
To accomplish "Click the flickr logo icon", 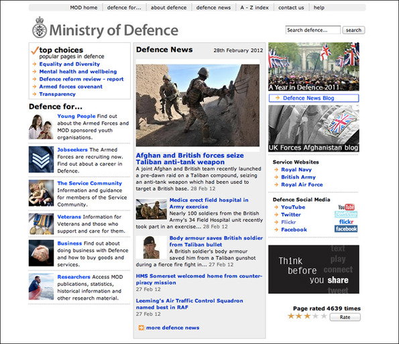I will point(346,222).
